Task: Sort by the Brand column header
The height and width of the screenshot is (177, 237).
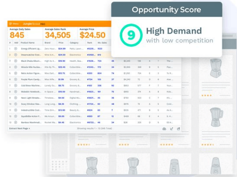Action: tap(47, 43)
